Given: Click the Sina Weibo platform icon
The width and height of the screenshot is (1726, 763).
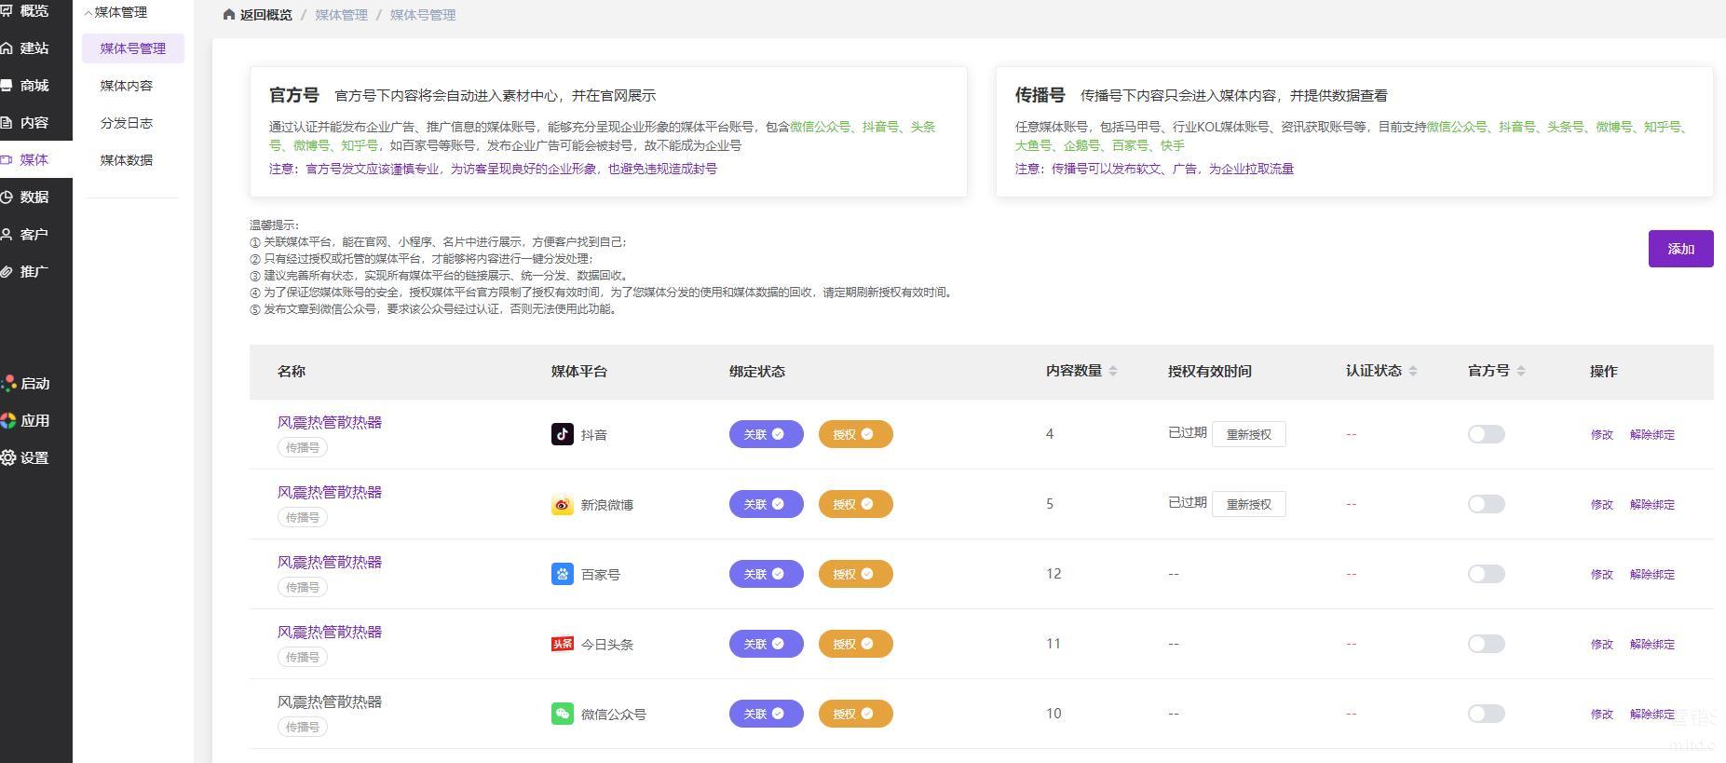Looking at the screenshot, I should (562, 504).
